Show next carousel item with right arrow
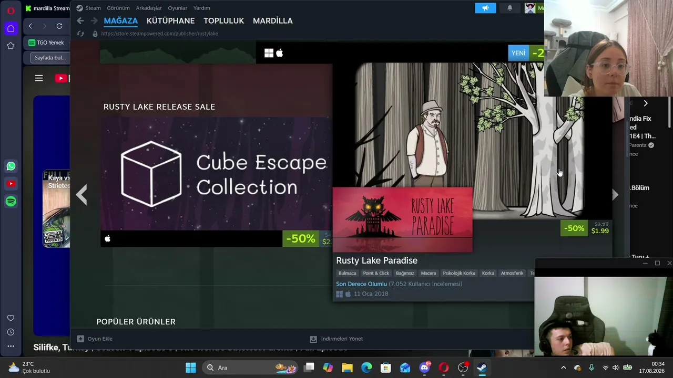 (615, 195)
